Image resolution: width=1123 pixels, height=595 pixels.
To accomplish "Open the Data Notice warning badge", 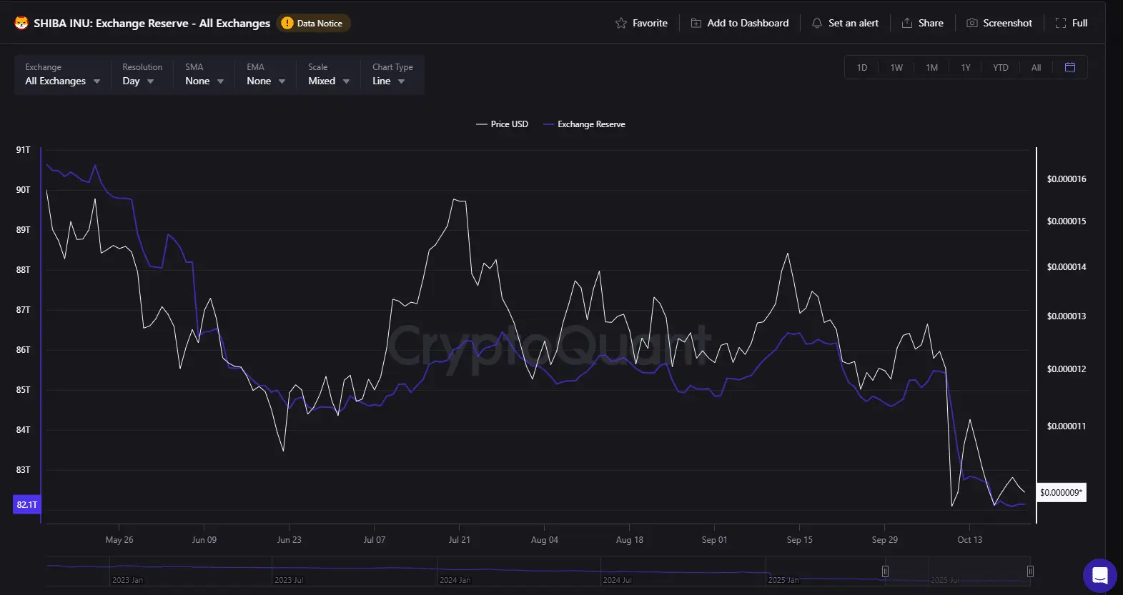I will (x=313, y=24).
